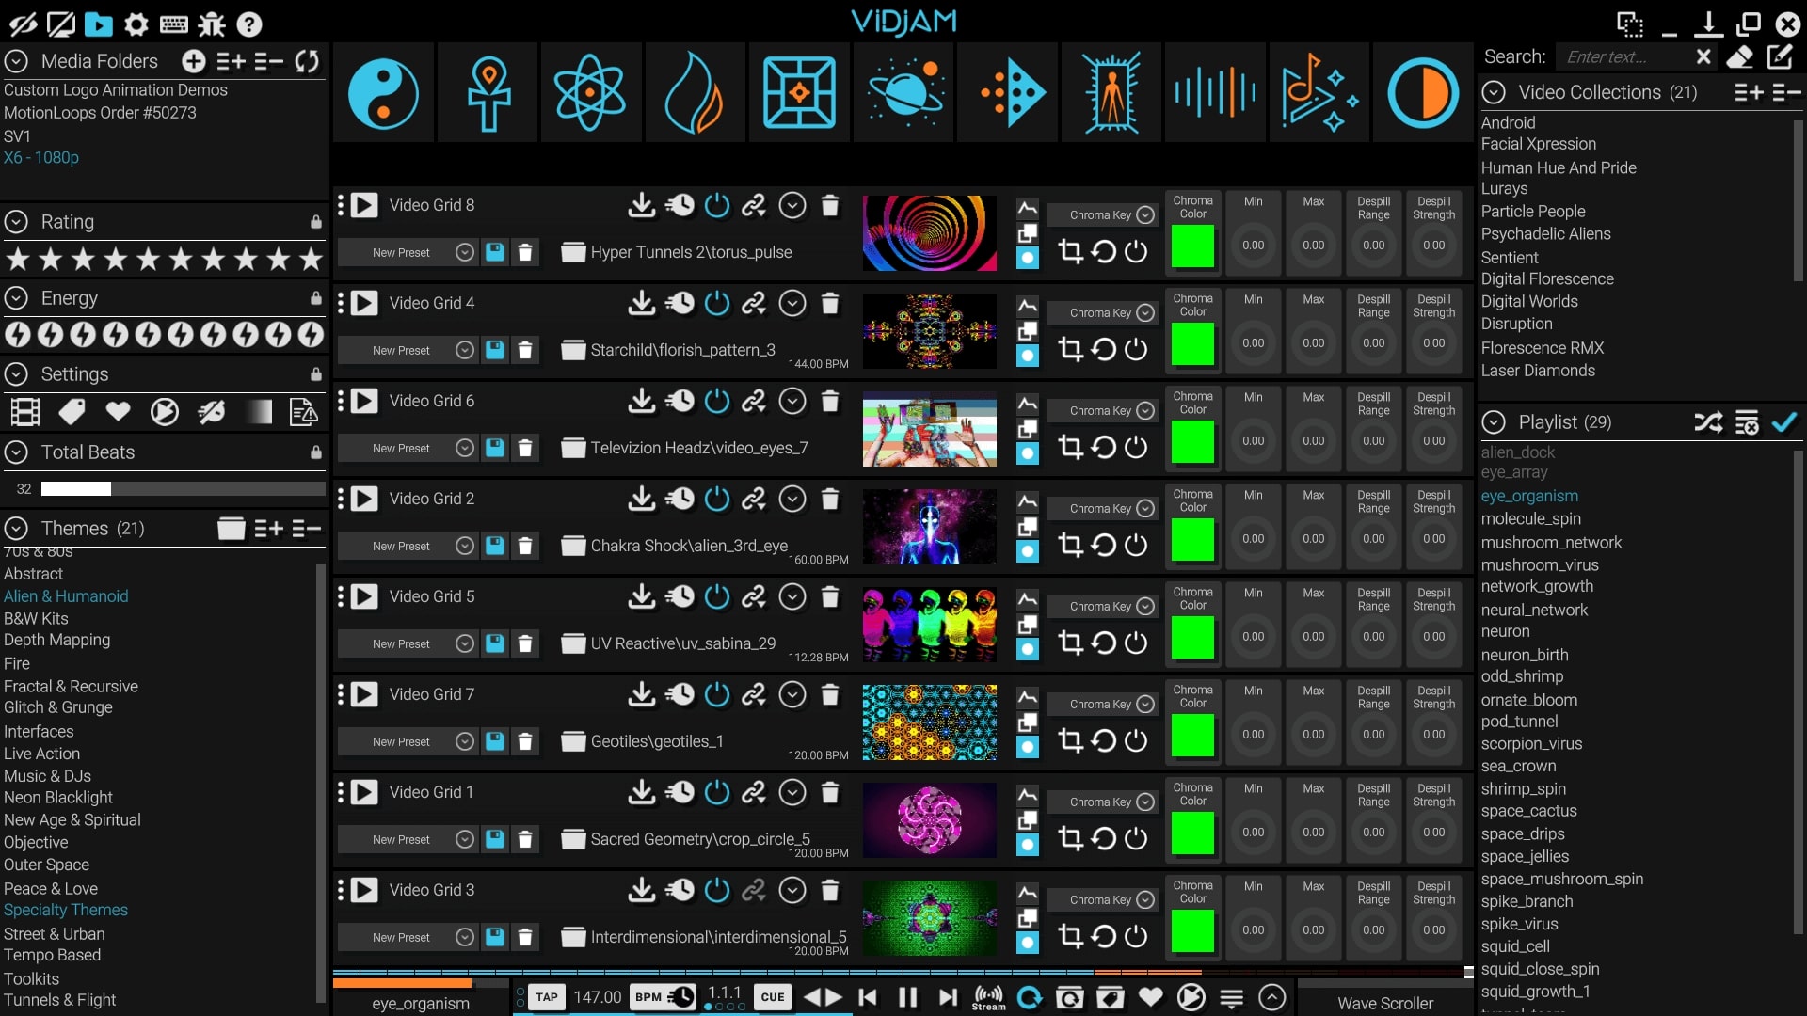The width and height of the screenshot is (1807, 1016).
Task: Open the settings gear in the top toolbar
Action: pos(136,24)
